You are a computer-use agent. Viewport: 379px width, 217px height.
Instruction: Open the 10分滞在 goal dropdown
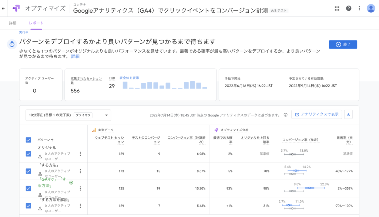[68, 115]
